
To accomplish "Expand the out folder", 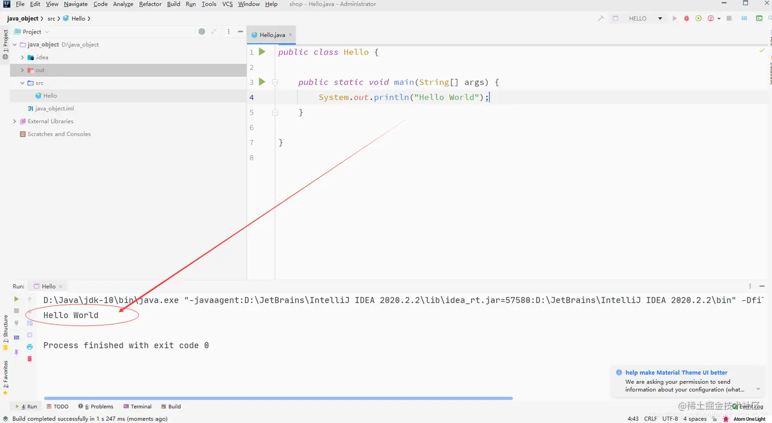I will [x=22, y=70].
